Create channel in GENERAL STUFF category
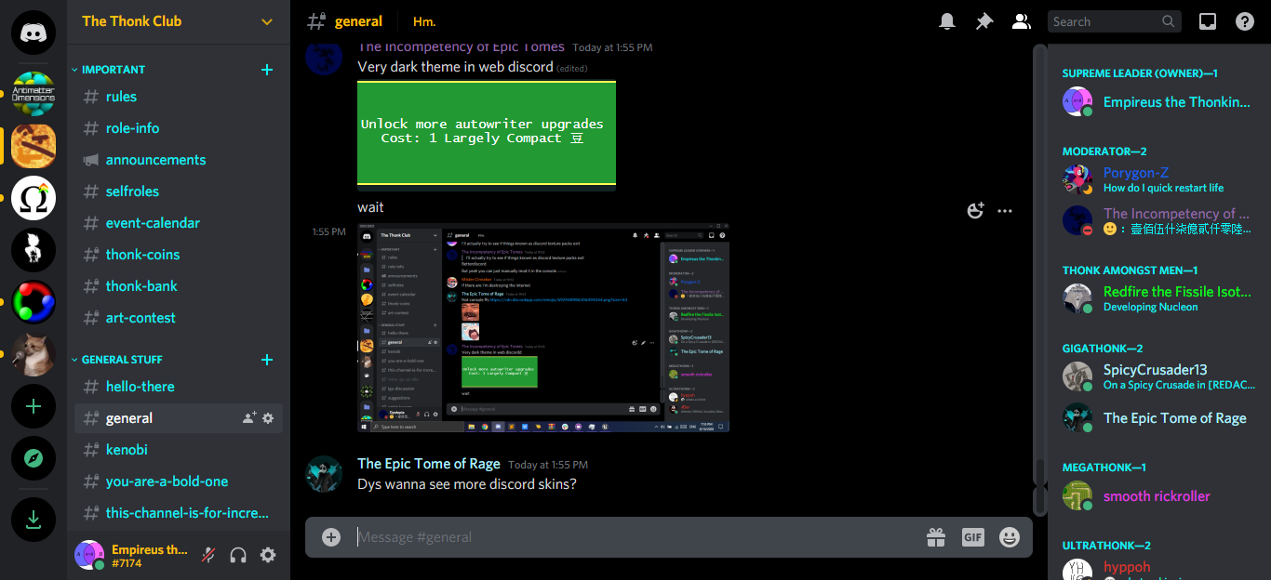 click(x=267, y=360)
